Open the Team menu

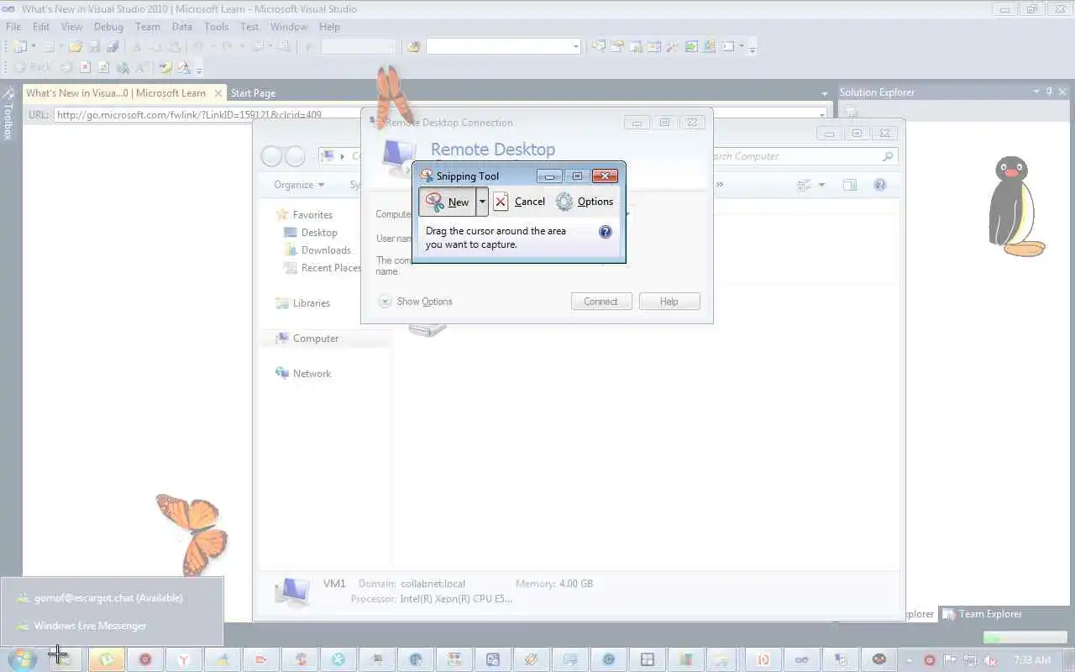[x=148, y=27]
